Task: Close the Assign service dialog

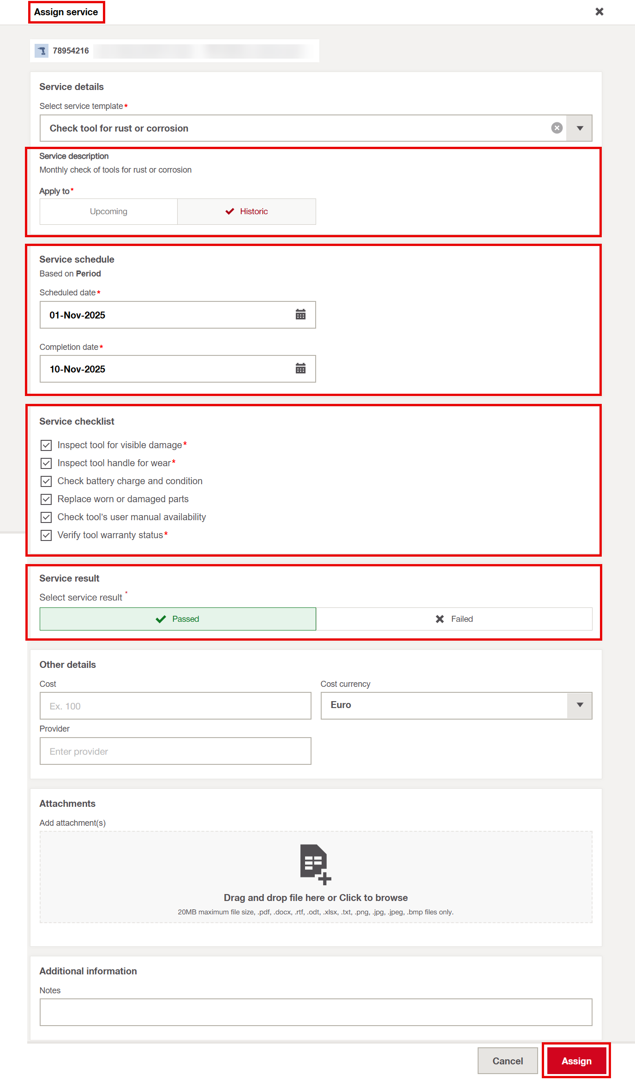Action: (599, 12)
